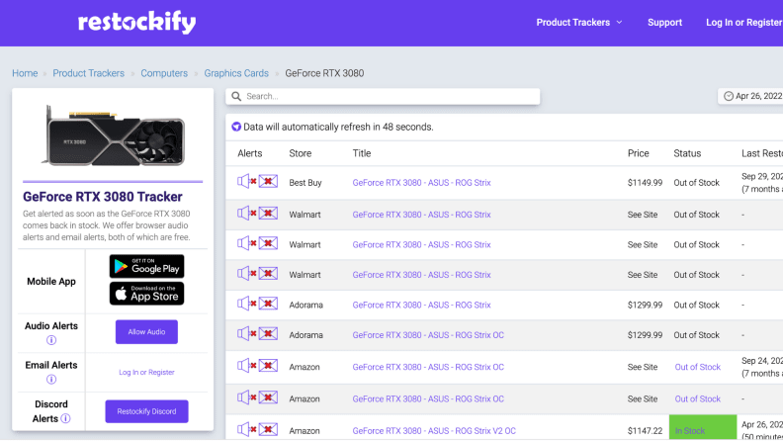Click Log In or Register under Email Alerts

pos(146,372)
